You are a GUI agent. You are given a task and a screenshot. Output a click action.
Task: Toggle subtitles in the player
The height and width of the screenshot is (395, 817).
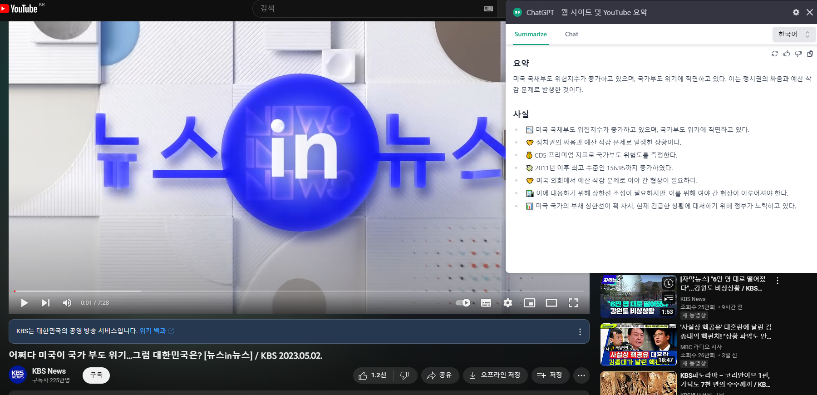486,303
